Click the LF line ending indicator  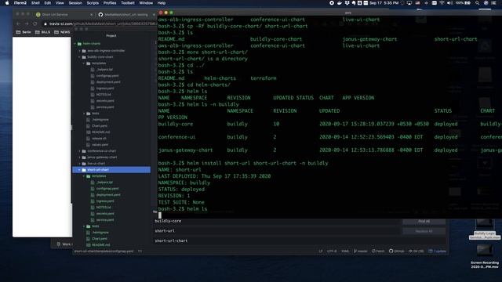click(321, 251)
